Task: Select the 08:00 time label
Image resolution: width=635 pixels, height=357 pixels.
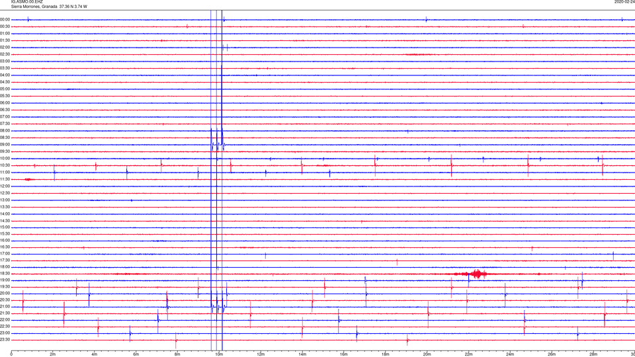Action: 5,131
